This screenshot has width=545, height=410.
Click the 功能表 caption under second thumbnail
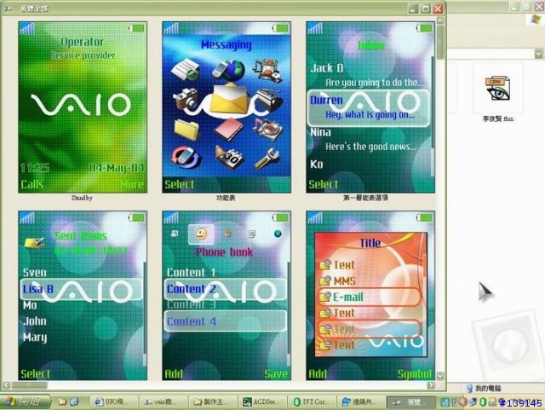click(x=226, y=198)
